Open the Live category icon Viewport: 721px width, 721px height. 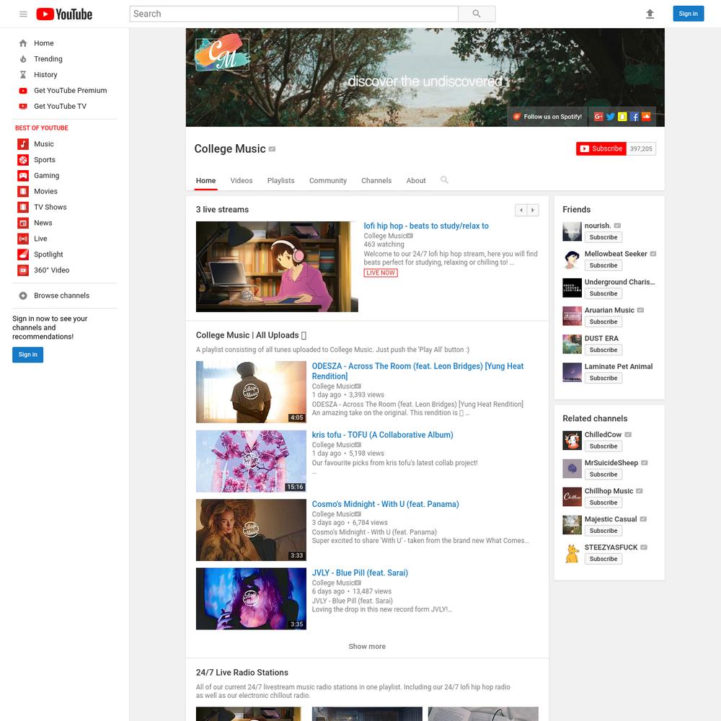coord(23,239)
